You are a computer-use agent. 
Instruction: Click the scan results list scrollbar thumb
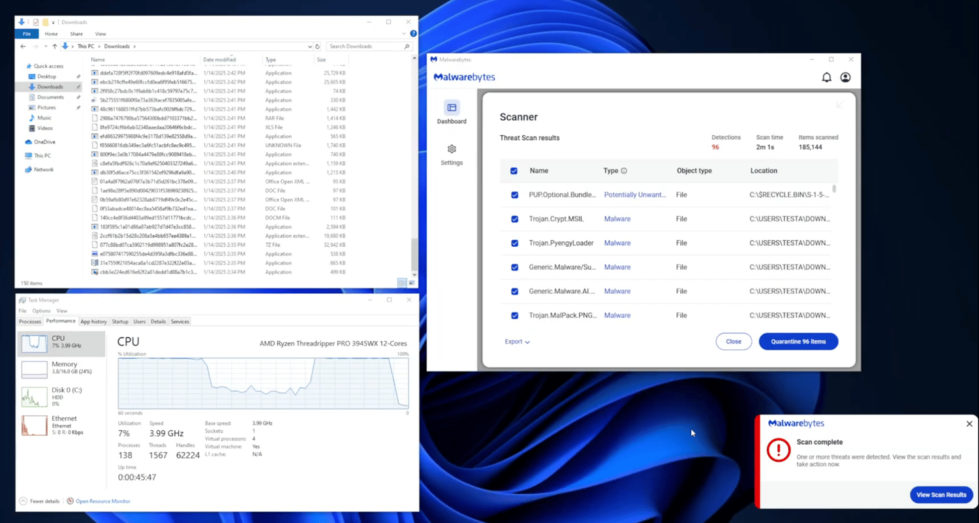834,189
